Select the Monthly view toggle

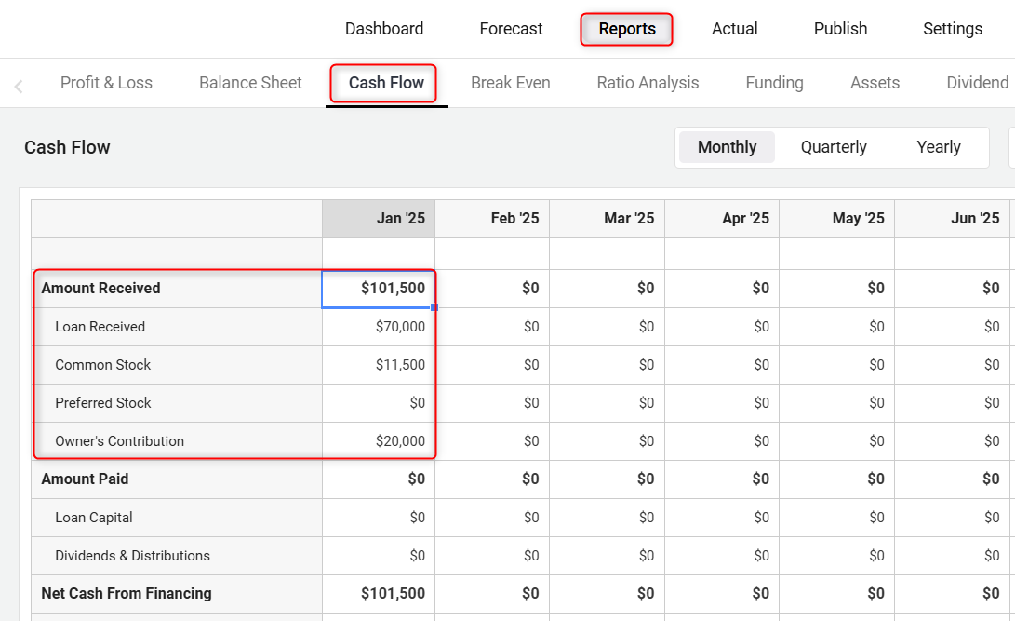pyautogui.click(x=727, y=147)
